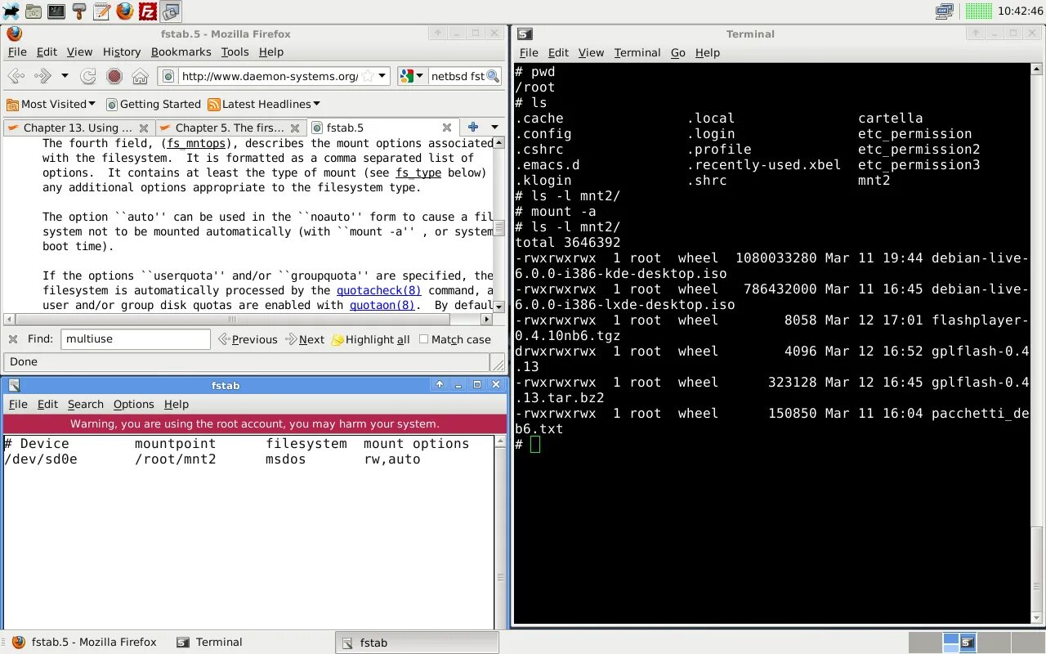Open the URL bar history dropdown
This screenshot has height=654, width=1046.
(382, 76)
